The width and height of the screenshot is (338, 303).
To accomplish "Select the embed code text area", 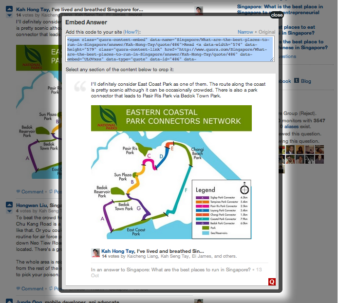I will click(170, 49).
